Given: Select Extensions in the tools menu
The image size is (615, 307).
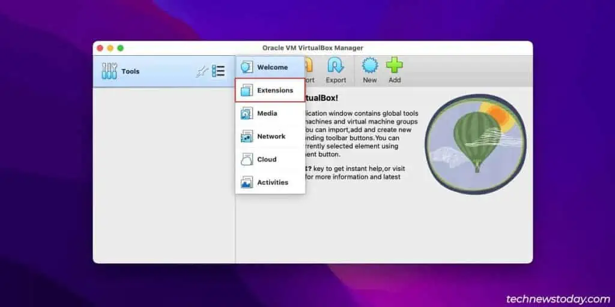Looking at the screenshot, I should (270, 90).
